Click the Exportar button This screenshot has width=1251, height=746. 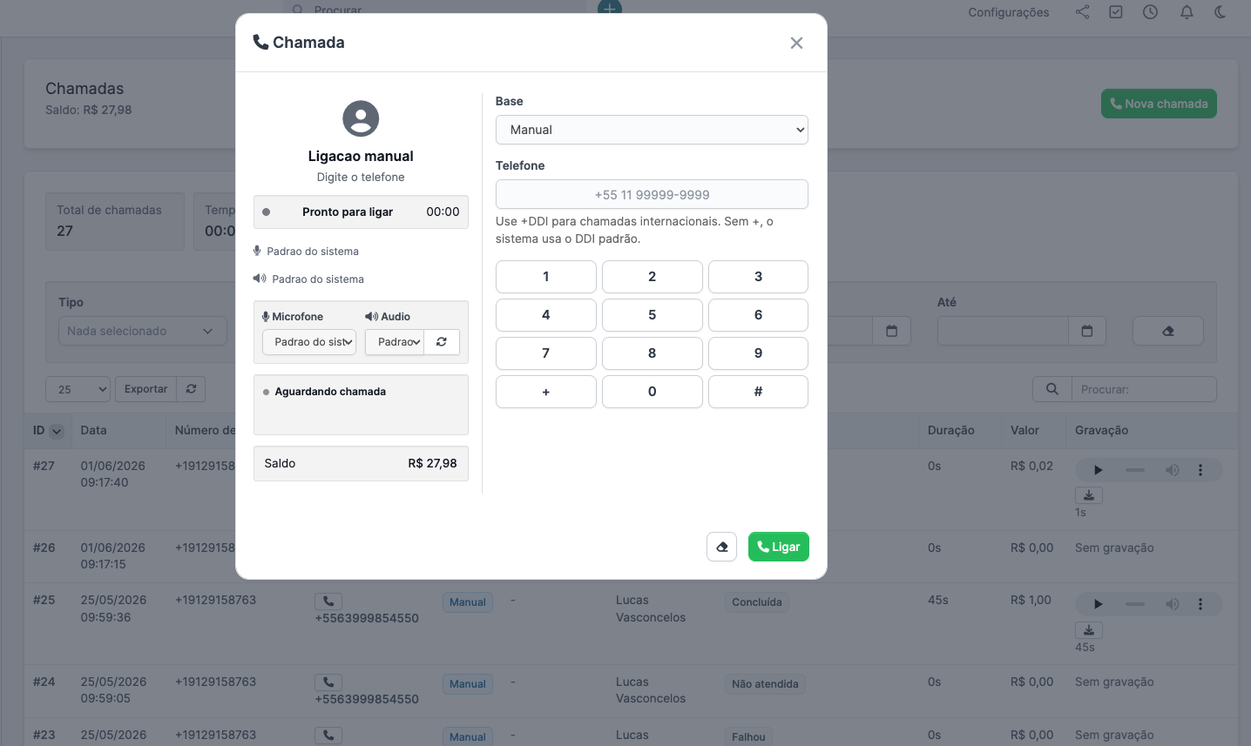145,389
